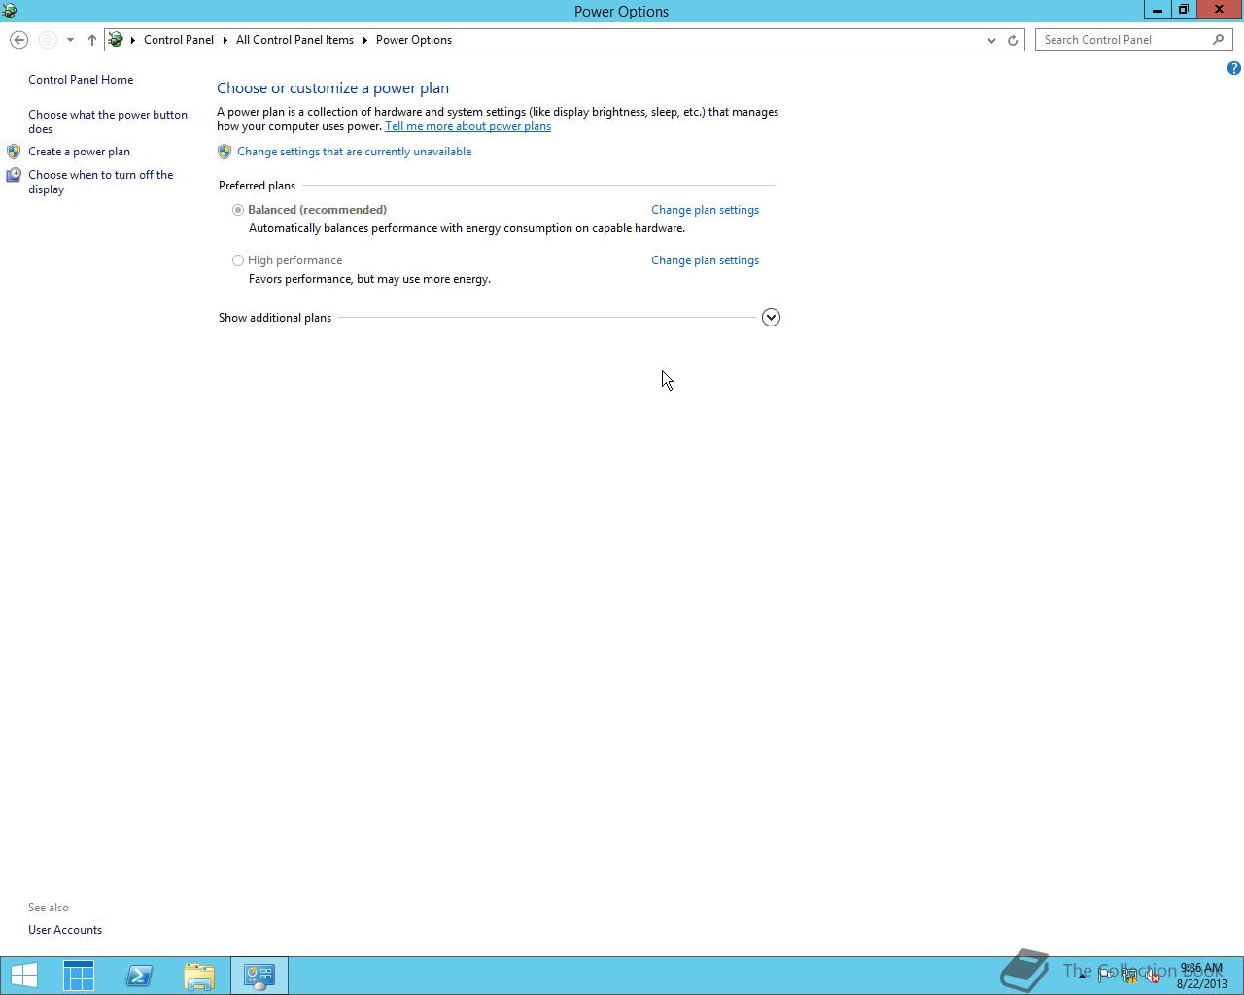The image size is (1244, 995).
Task: Click the search magnifier icon
Action: coord(1219,40)
